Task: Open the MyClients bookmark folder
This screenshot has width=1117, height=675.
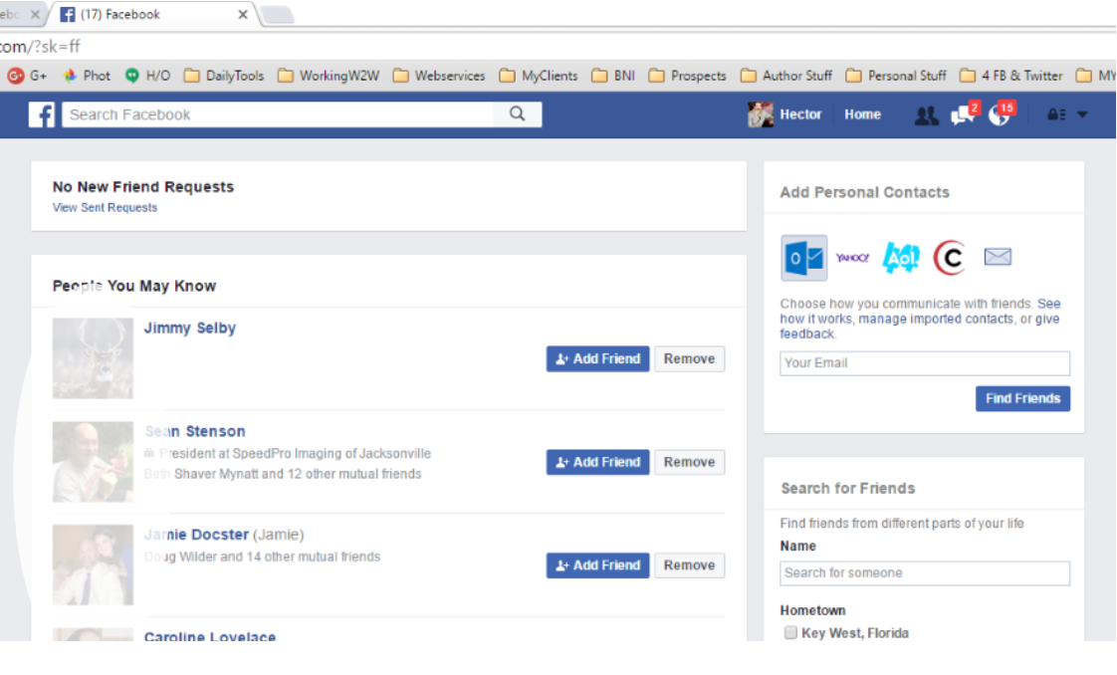Action: [x=539, y=76]
